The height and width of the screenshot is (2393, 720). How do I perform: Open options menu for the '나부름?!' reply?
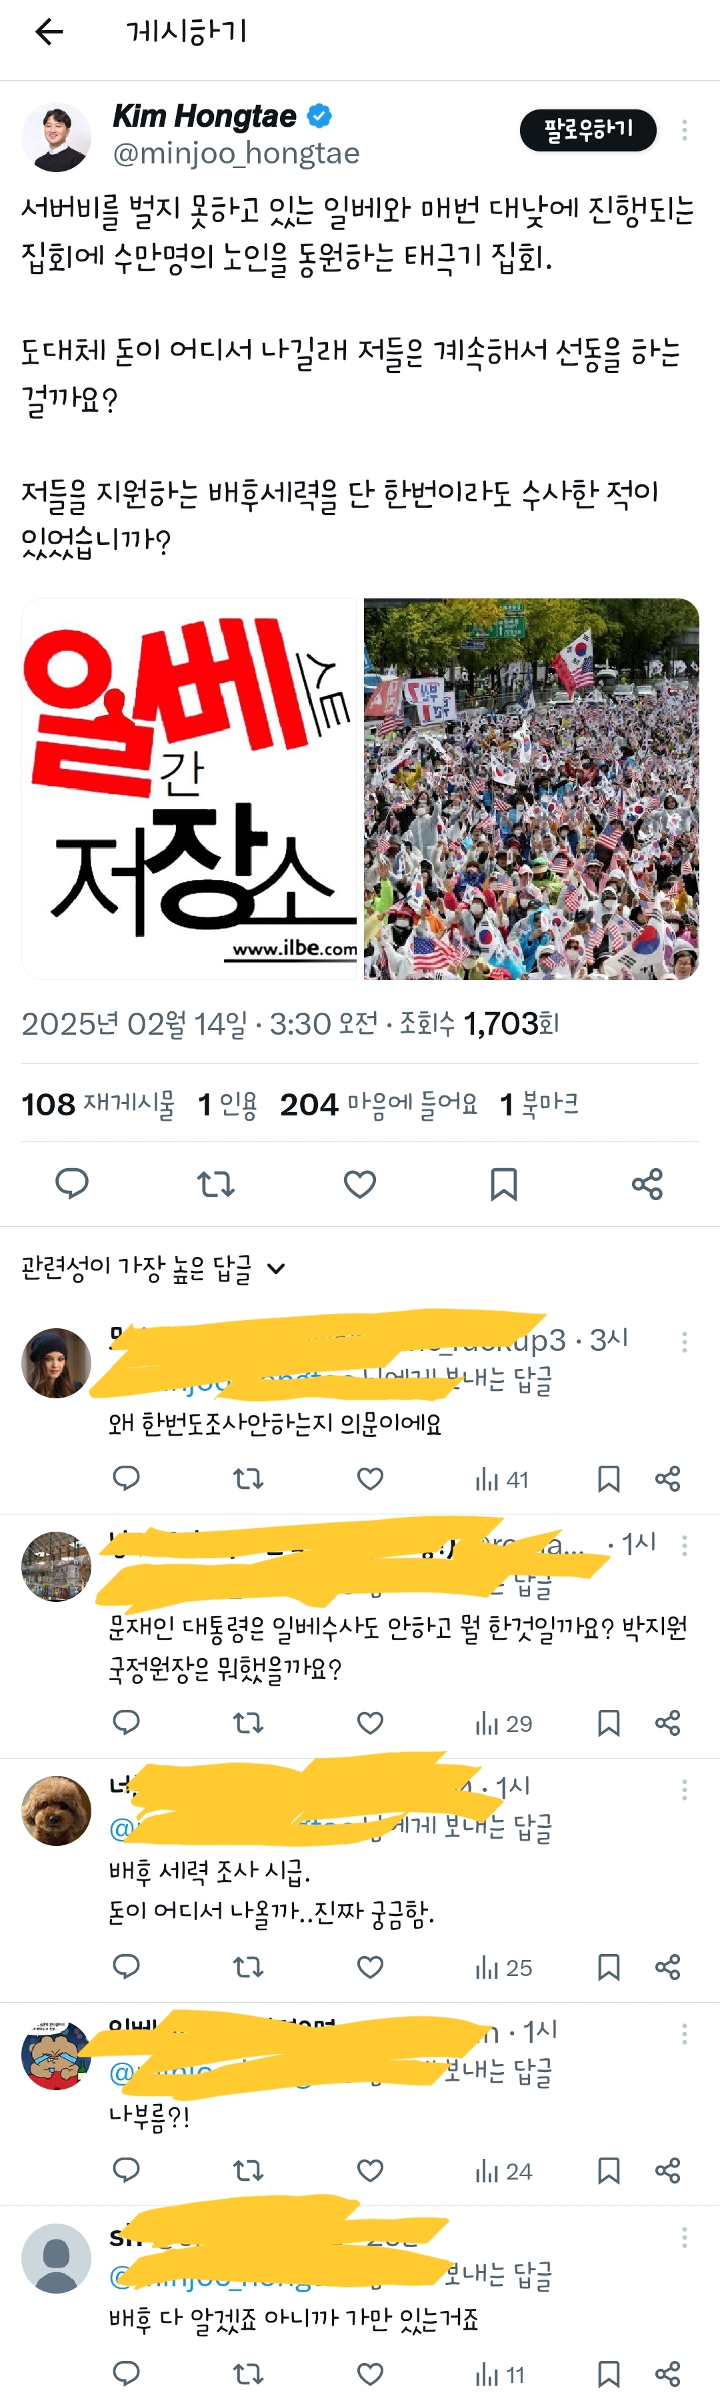(685, 2033)
